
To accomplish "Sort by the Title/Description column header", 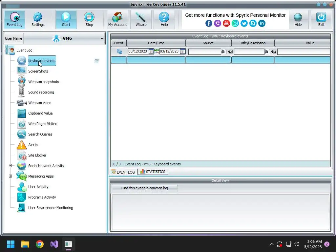I will coord(253,43).
